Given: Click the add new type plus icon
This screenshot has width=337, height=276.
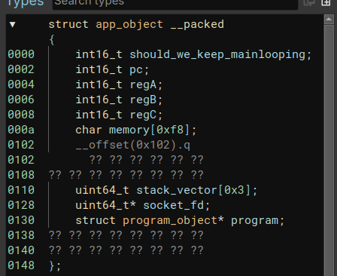Looking at the screenshot, I should pyautogui.click(x=326, y=2).
